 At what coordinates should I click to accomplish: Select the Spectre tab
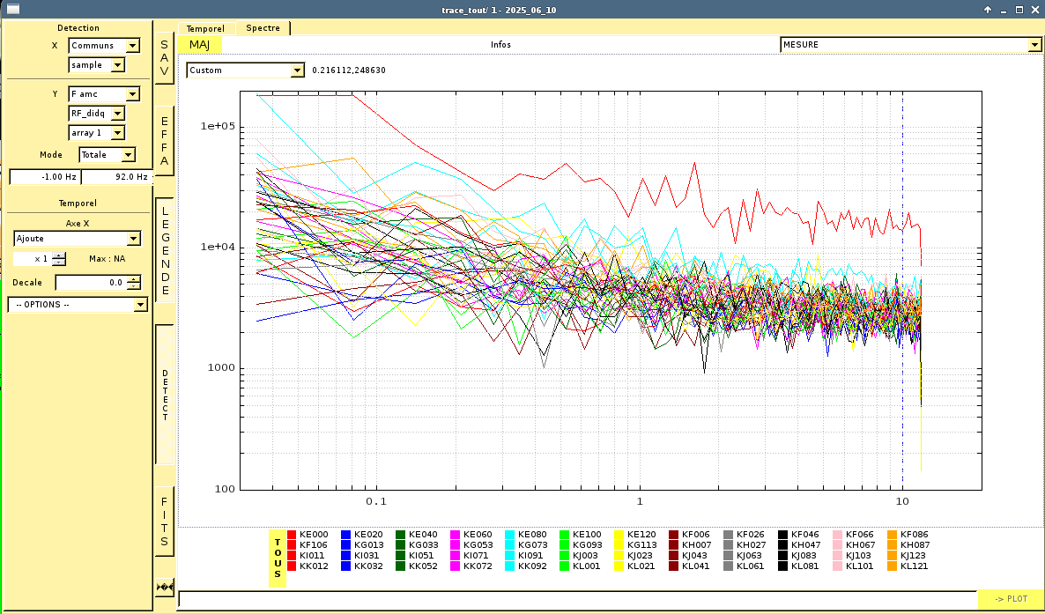coord(263,28)
